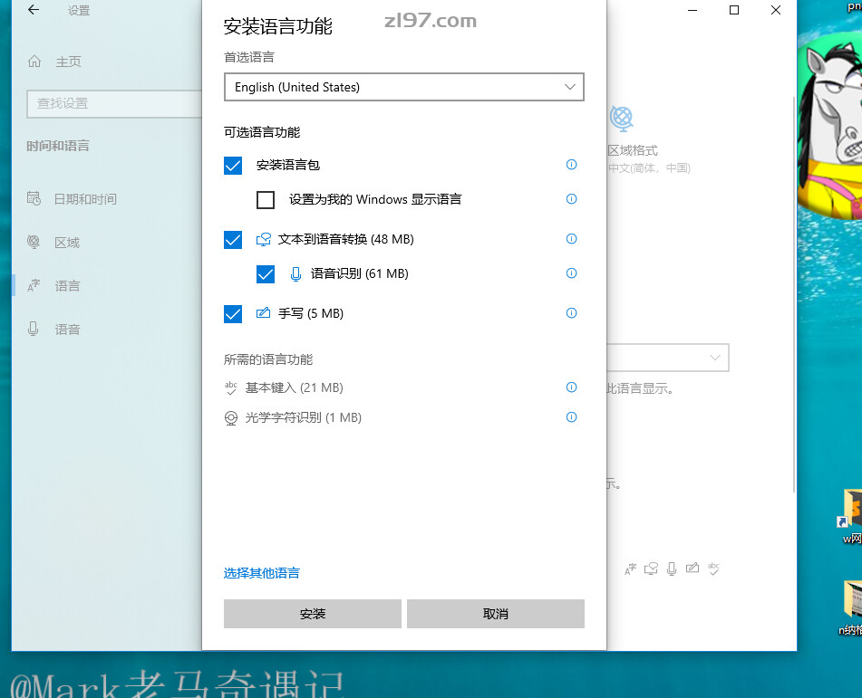Click the language icon beside 语言
Screen dimensions: 862x698
(34, 285)
